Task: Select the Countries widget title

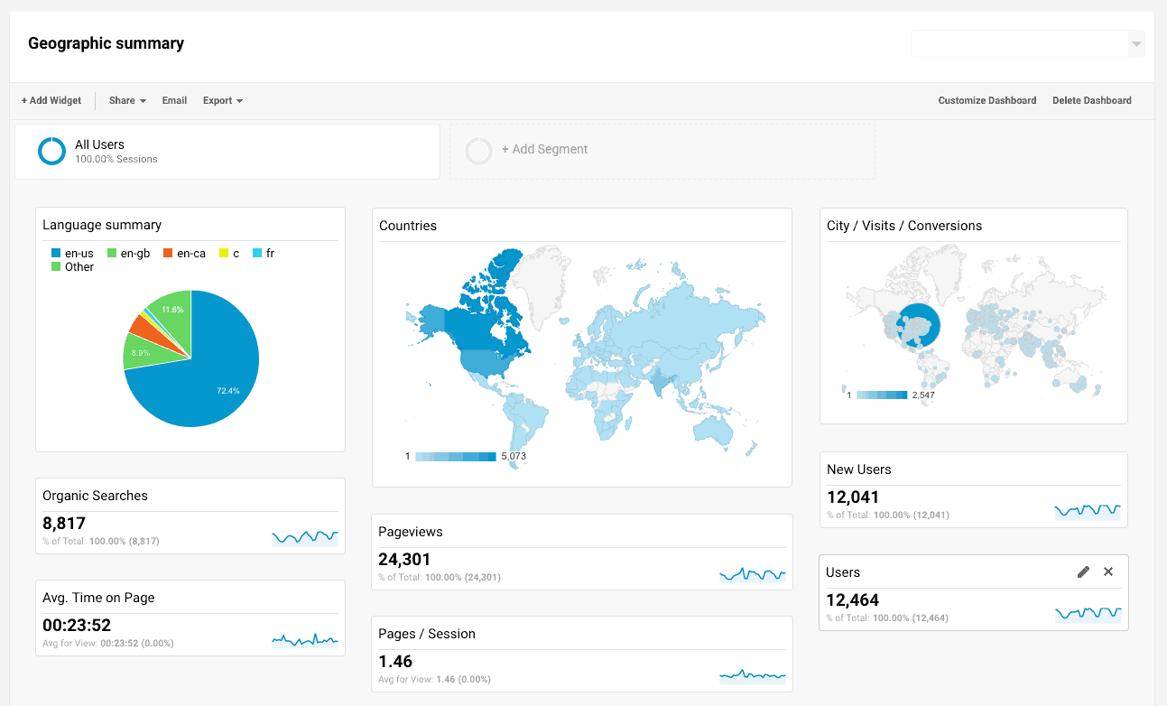Action: 407,226
